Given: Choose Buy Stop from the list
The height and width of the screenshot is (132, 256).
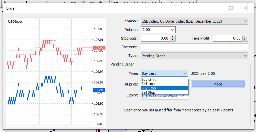Looking at the screenshot, I should pyautogui.click(x=164, y=88).
